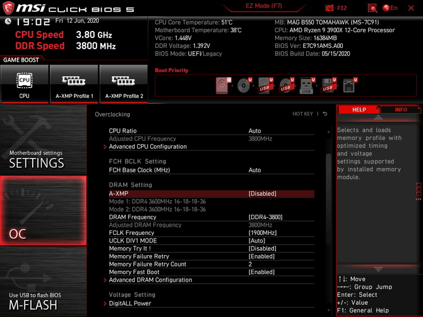This screenshot has height=317, width=423.
Task: Open the Motherboard SETTINGS section
Action: [x=43, y=140]
